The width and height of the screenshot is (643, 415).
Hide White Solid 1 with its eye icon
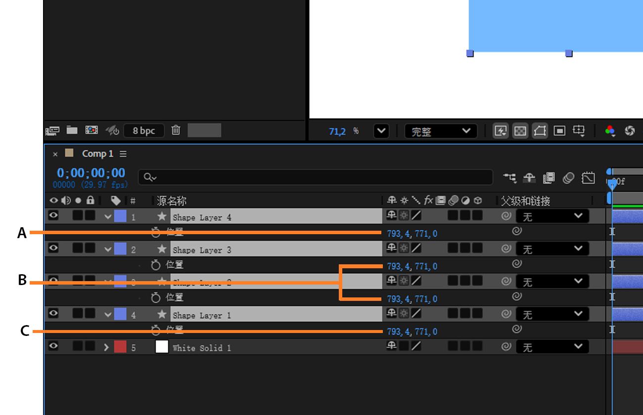coord(53,346)
